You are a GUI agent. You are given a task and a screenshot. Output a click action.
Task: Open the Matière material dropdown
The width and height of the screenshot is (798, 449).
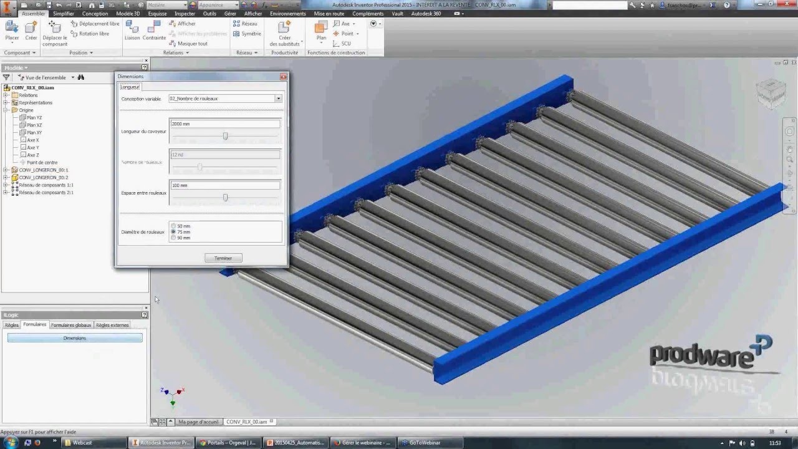[185, 4]
